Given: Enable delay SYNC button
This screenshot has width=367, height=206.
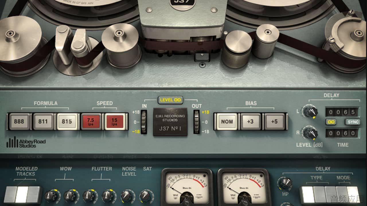Looking at the screenshot, I should tap(352, 122).
